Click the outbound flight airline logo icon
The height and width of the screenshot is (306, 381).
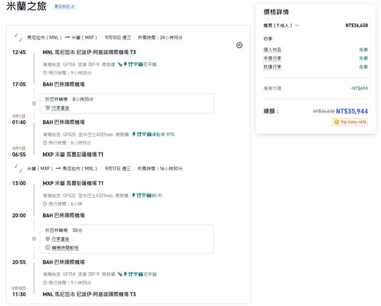19,37
